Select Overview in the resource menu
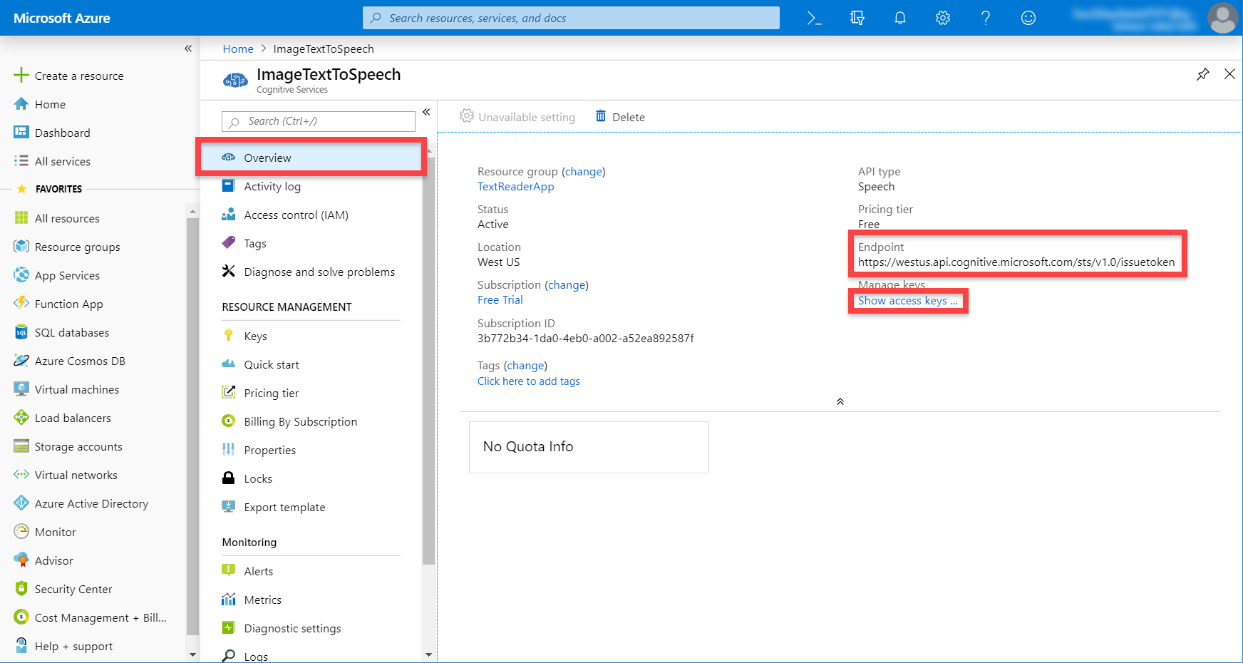Viewport: 1243px width, 663px height. tap(311, 158)
